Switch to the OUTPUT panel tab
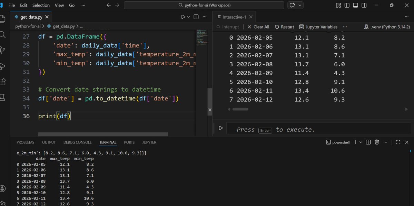 pos(49,142)
